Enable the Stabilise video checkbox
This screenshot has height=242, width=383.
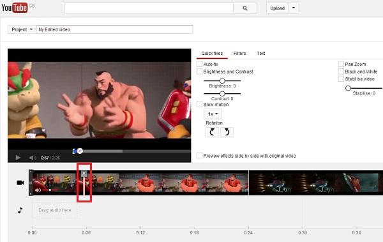click(341, 79)
